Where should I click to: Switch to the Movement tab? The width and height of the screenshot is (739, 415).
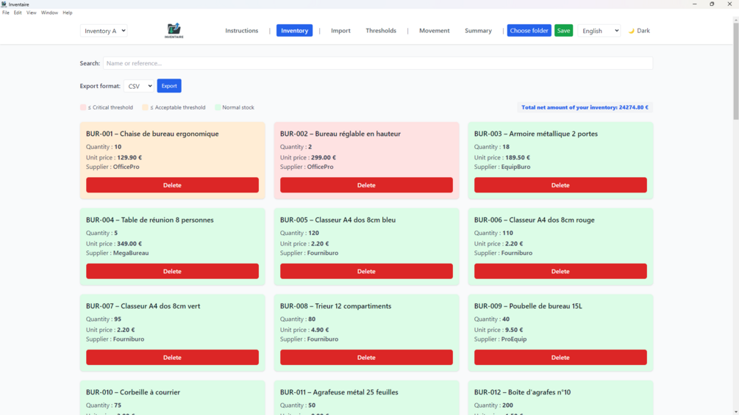tap(434, 31)
